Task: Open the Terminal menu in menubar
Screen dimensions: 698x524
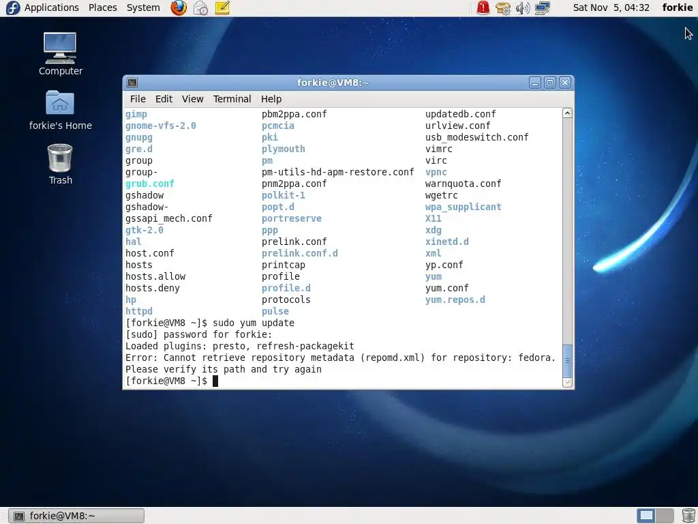Action: 232,99
